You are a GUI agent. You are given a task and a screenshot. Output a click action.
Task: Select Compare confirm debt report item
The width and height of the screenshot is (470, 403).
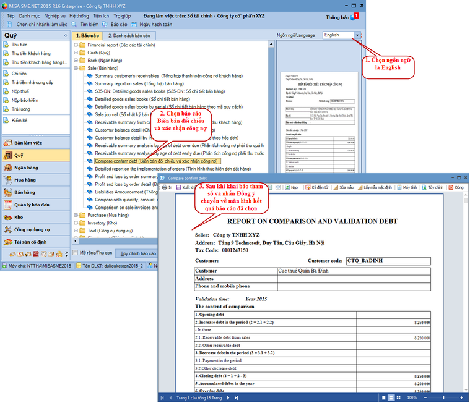157,161
